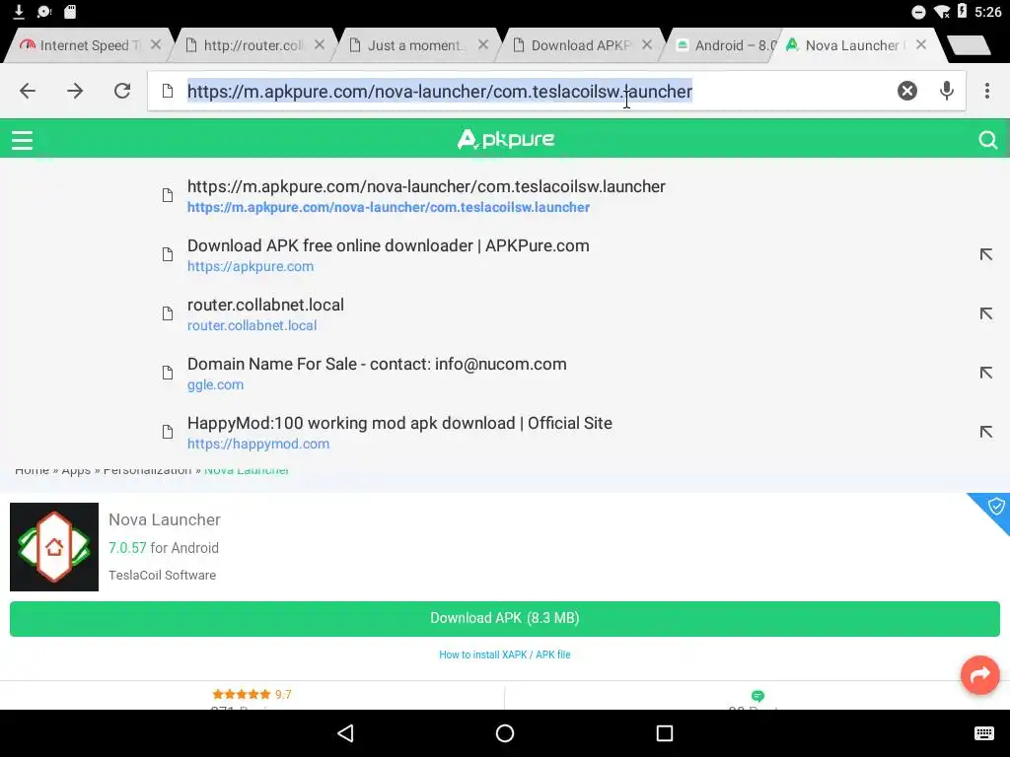Close the router.collabnet tab
Viewport: 1010px width, 757px height.
click(x=320, y=45)
